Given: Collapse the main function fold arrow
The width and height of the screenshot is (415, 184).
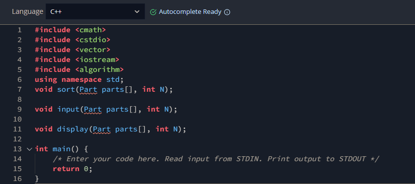Looking at the screenshot, I should [29, 149].
